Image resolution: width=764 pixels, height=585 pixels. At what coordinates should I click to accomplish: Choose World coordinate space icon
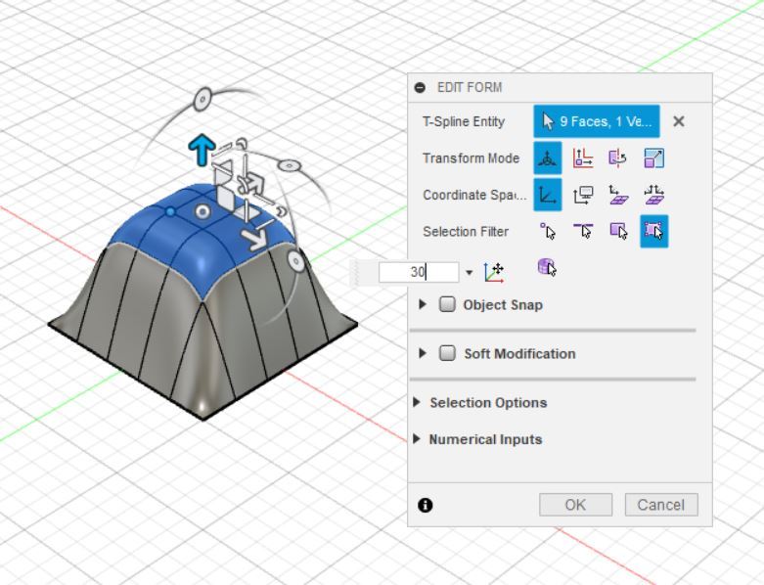coord(548,195)
